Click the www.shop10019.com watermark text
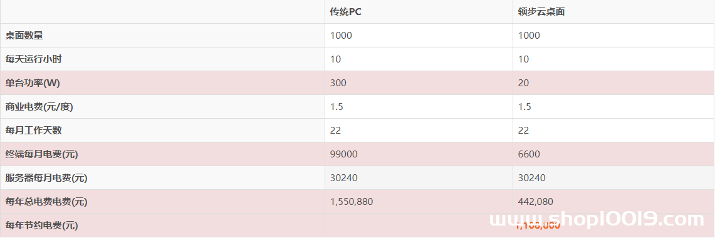715x238 pixels. pos(597,219)
